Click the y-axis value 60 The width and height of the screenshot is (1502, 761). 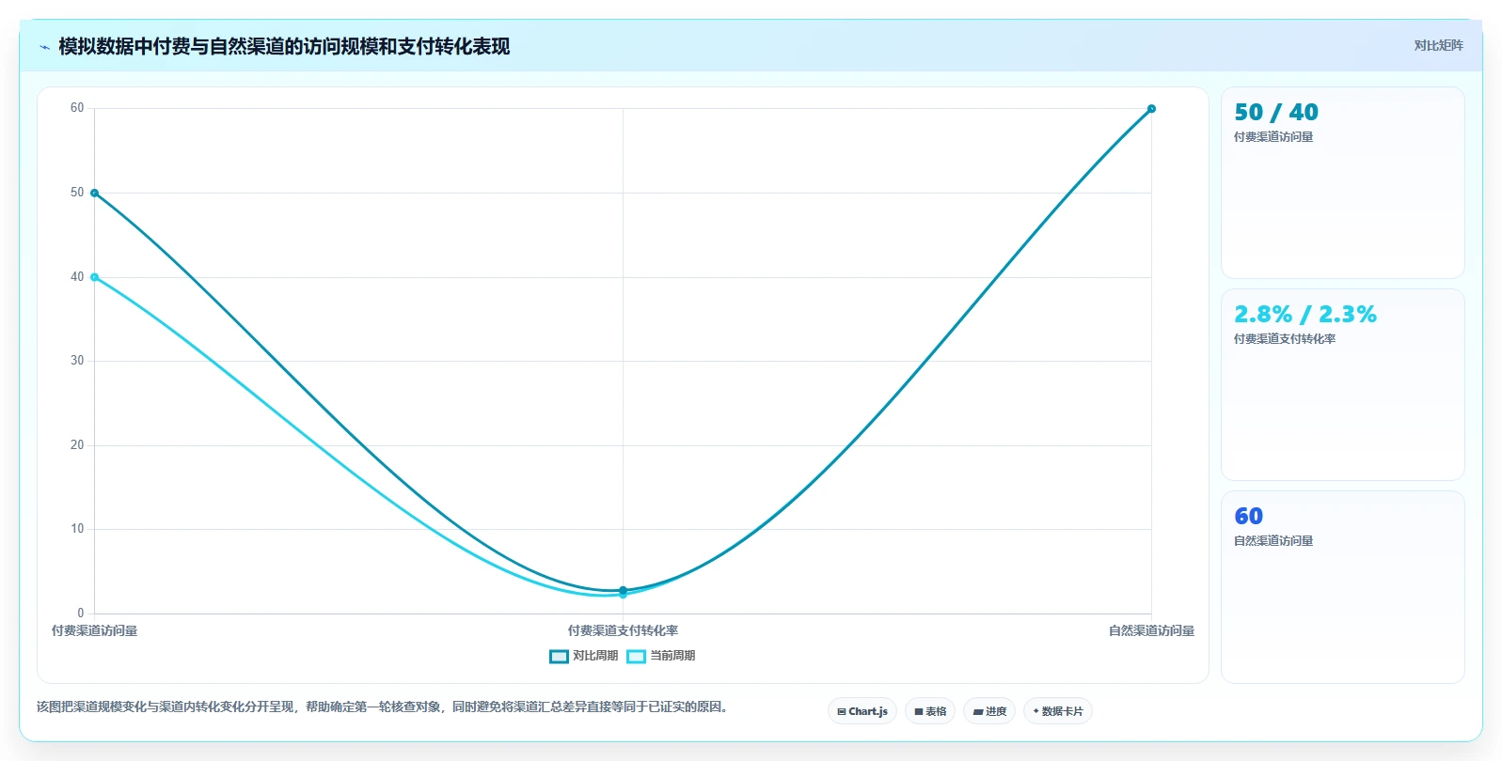pyautogui.click(x=77, y=108)
